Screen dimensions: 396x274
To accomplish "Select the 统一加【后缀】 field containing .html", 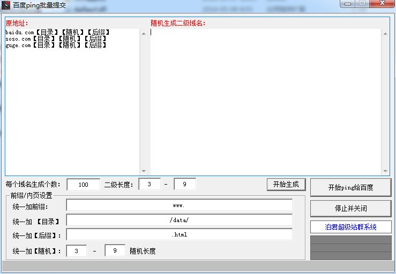I will click(x=180, y=234).
